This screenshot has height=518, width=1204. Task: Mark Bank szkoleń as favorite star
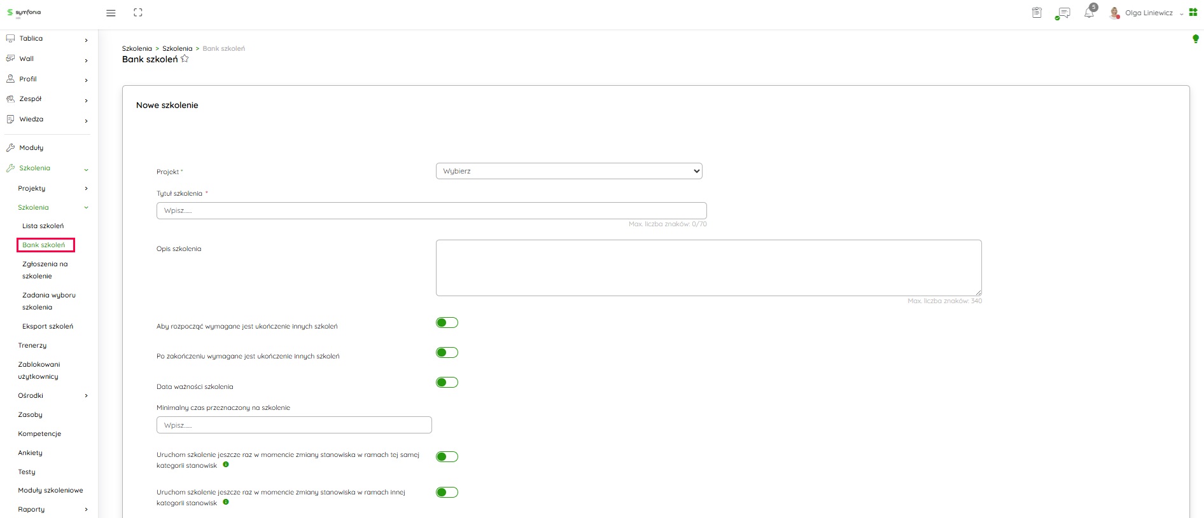185,59
